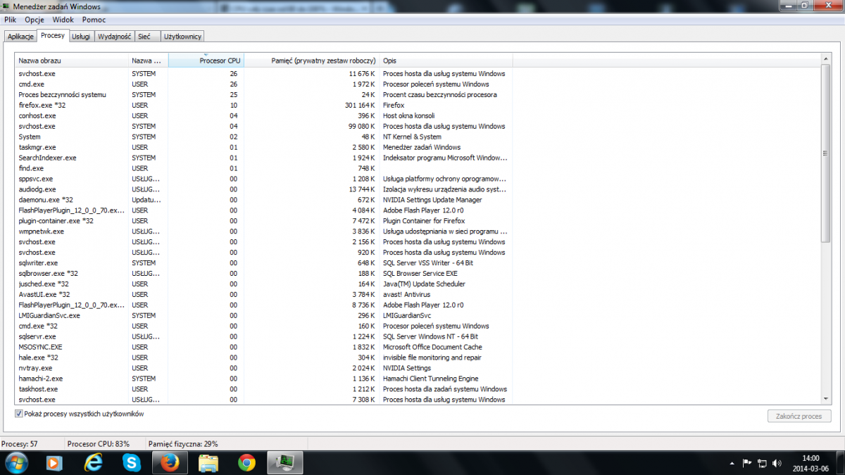
Task: Open the Pomoc menu
Action: pos(94,20)
